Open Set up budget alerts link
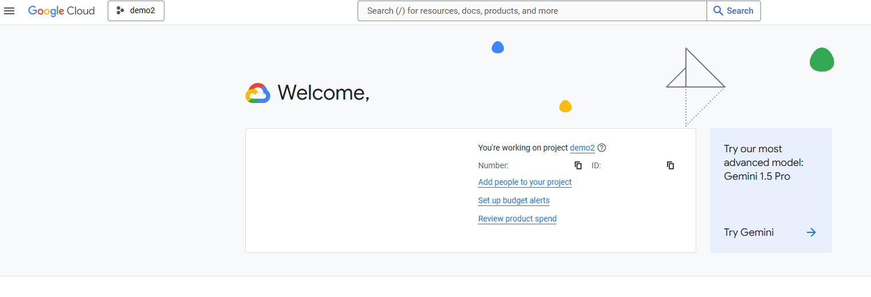871x297 pixels. pos(514,200)
